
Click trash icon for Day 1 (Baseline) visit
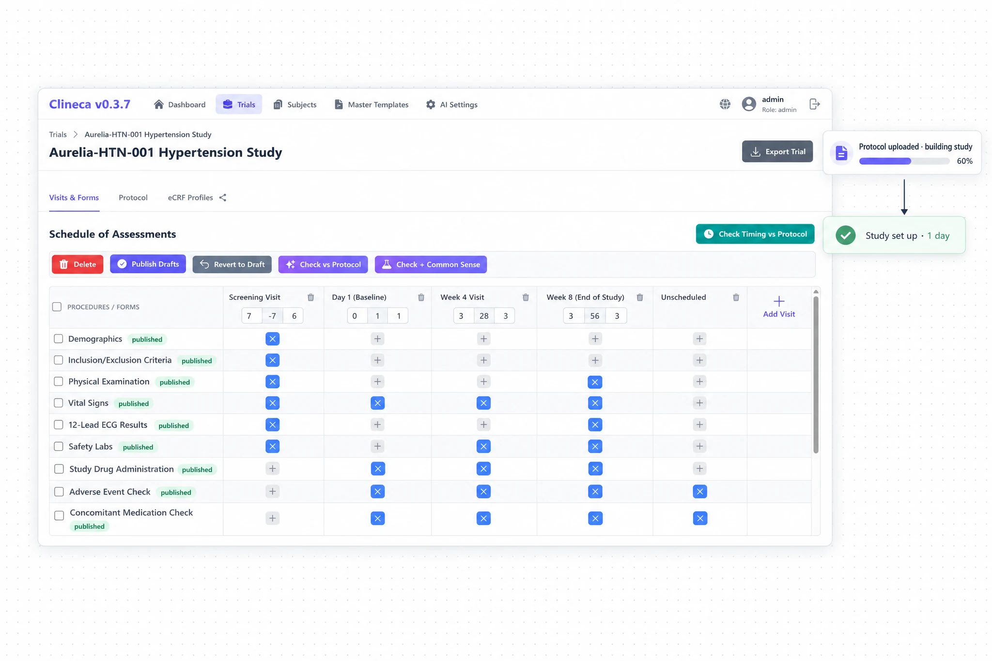click(x=421, y=297)
